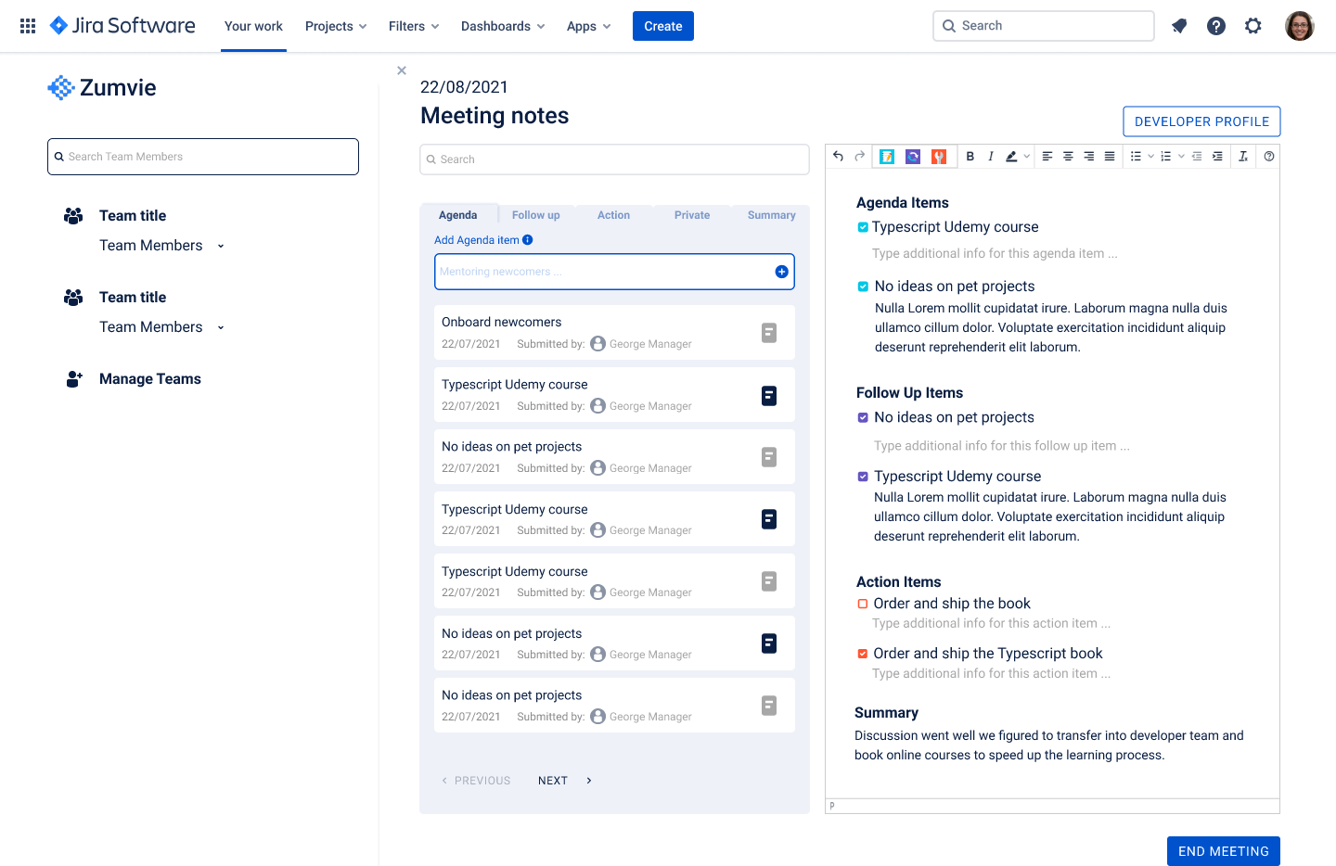The image size is (1336, 866).
Task: Click the cyan notepad icon in editor toolbar
Action: click(x=887, y=157)
